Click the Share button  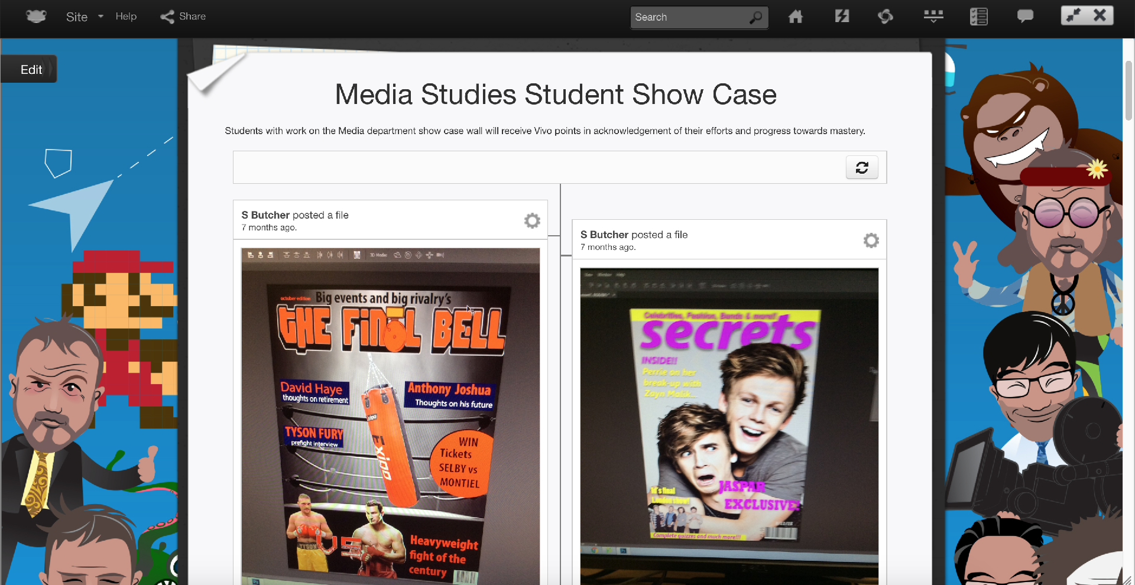(x=183, y=17)
